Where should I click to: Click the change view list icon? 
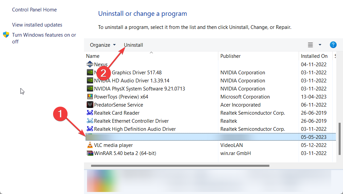click(x=310, y=45)
